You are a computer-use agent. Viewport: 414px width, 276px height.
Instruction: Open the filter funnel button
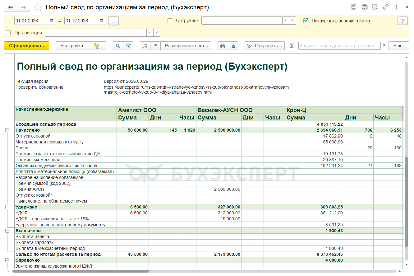pyautogui.click(x=402, y=21)
